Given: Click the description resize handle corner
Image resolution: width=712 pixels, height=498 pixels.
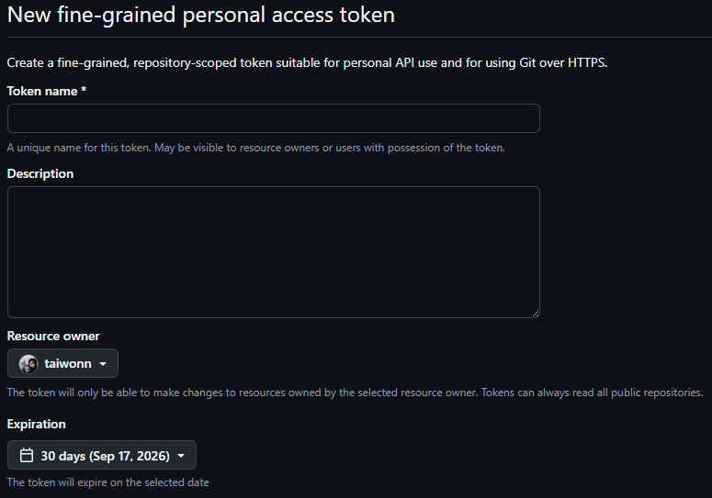Looking at the screenshot, I should click(x=536, y=314).
